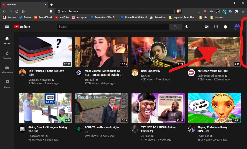This screenshot has height=149, width=247.
Task: Open the Daily Dose Of Internet channel name
Action: tap(211, 76)
